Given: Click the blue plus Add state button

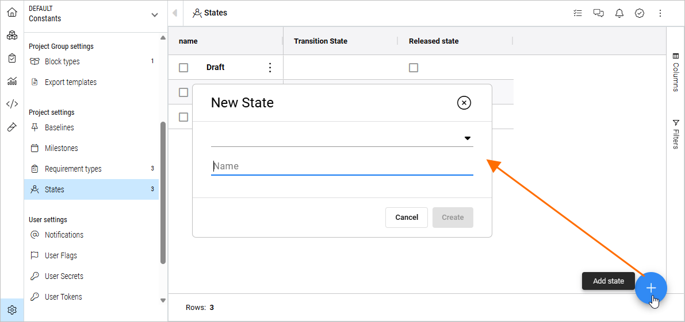Looking at the screenshot, I should (x=650, y=288).
